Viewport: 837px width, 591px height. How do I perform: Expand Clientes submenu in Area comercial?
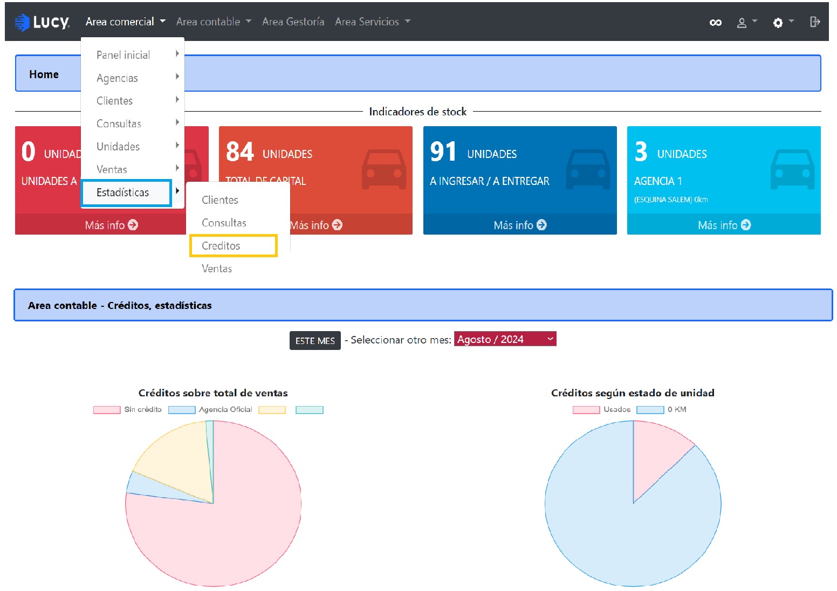(132, 101)
